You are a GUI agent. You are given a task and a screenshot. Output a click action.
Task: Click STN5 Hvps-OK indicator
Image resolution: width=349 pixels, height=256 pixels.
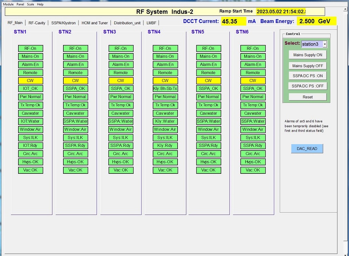[x=209, y=162]
